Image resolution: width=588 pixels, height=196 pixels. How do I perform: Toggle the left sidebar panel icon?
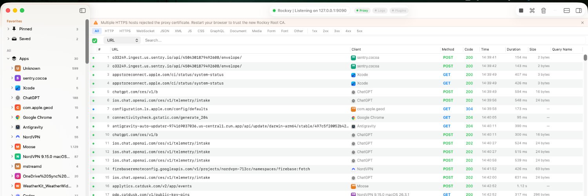[x=82, y=11]
